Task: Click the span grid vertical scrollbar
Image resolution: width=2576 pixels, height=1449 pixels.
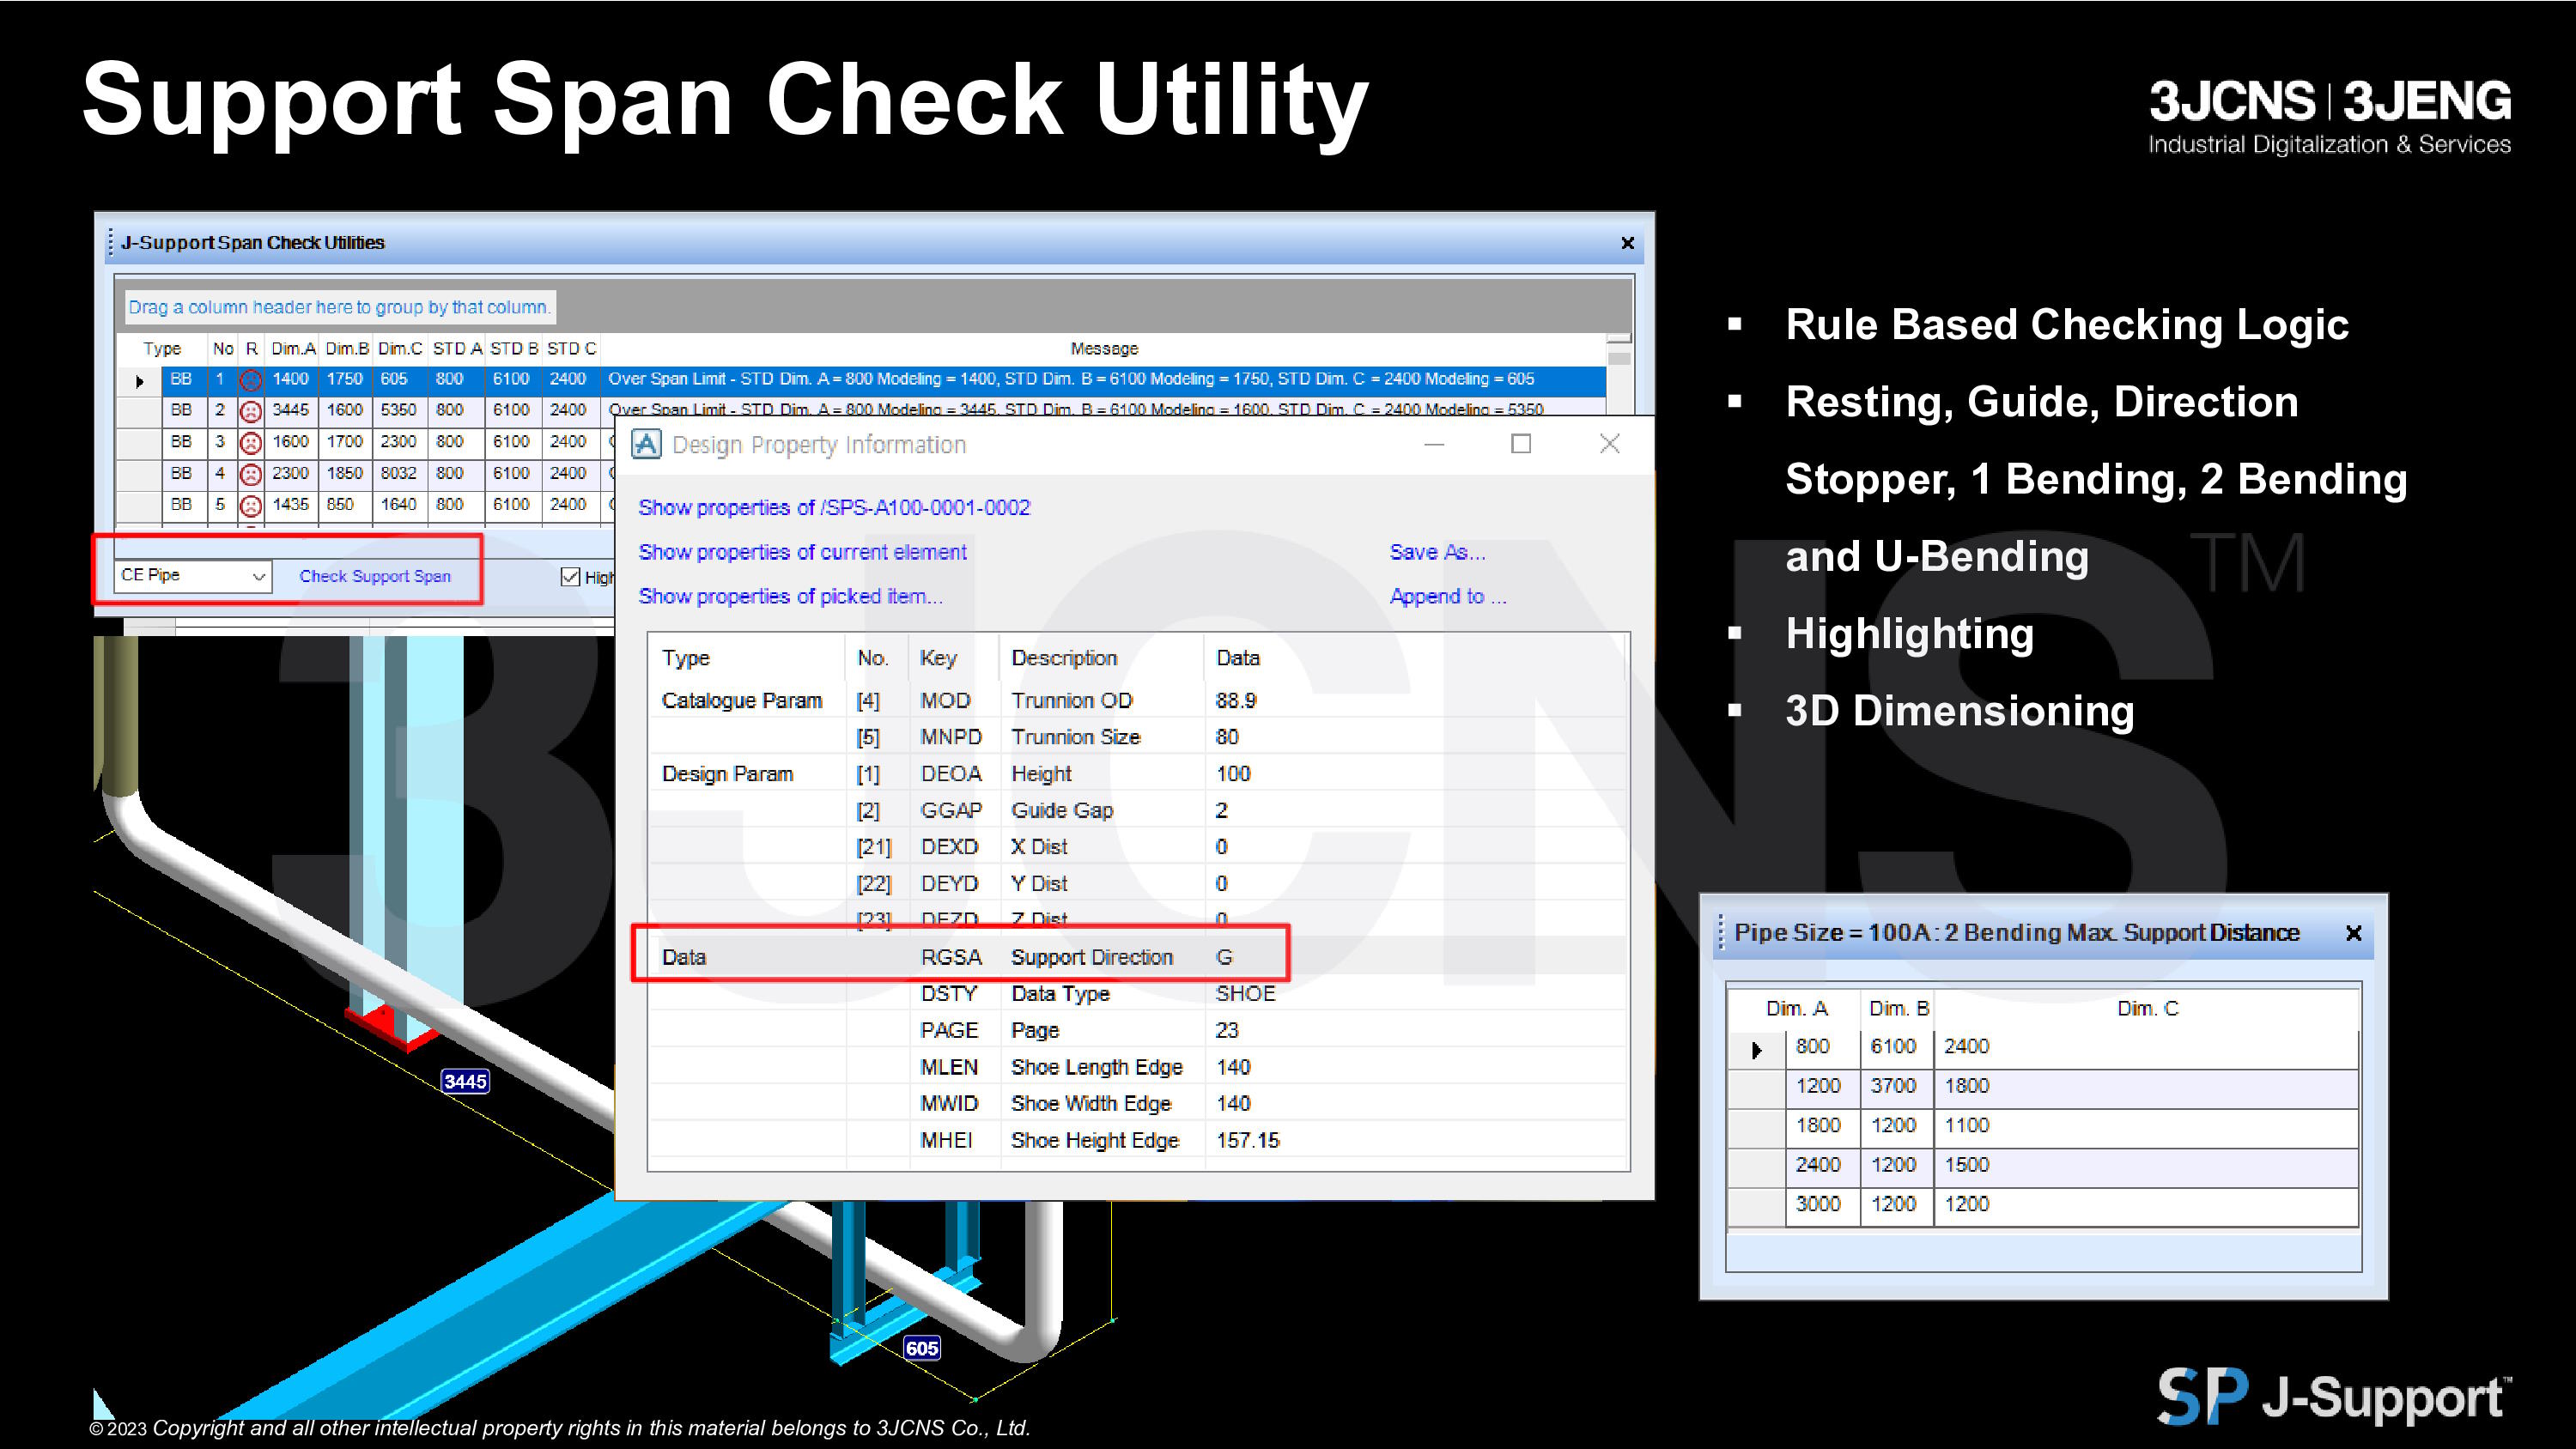Action: tap(1619, 375)
